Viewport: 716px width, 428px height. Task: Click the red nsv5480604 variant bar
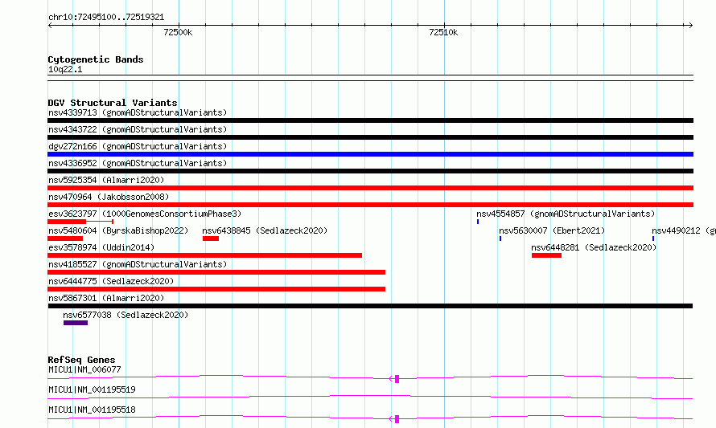coord(65,238)
